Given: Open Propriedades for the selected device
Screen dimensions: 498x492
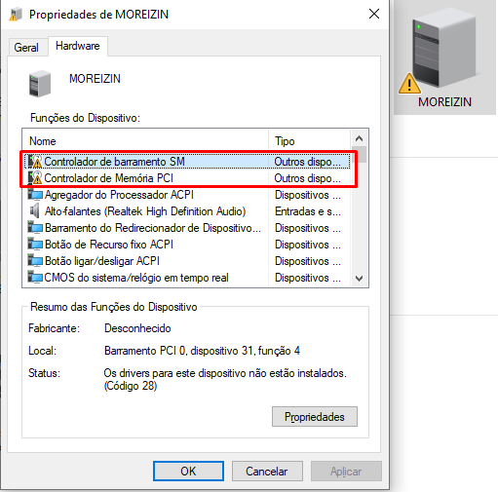Looking at the screenshot, I should point(315,416).
